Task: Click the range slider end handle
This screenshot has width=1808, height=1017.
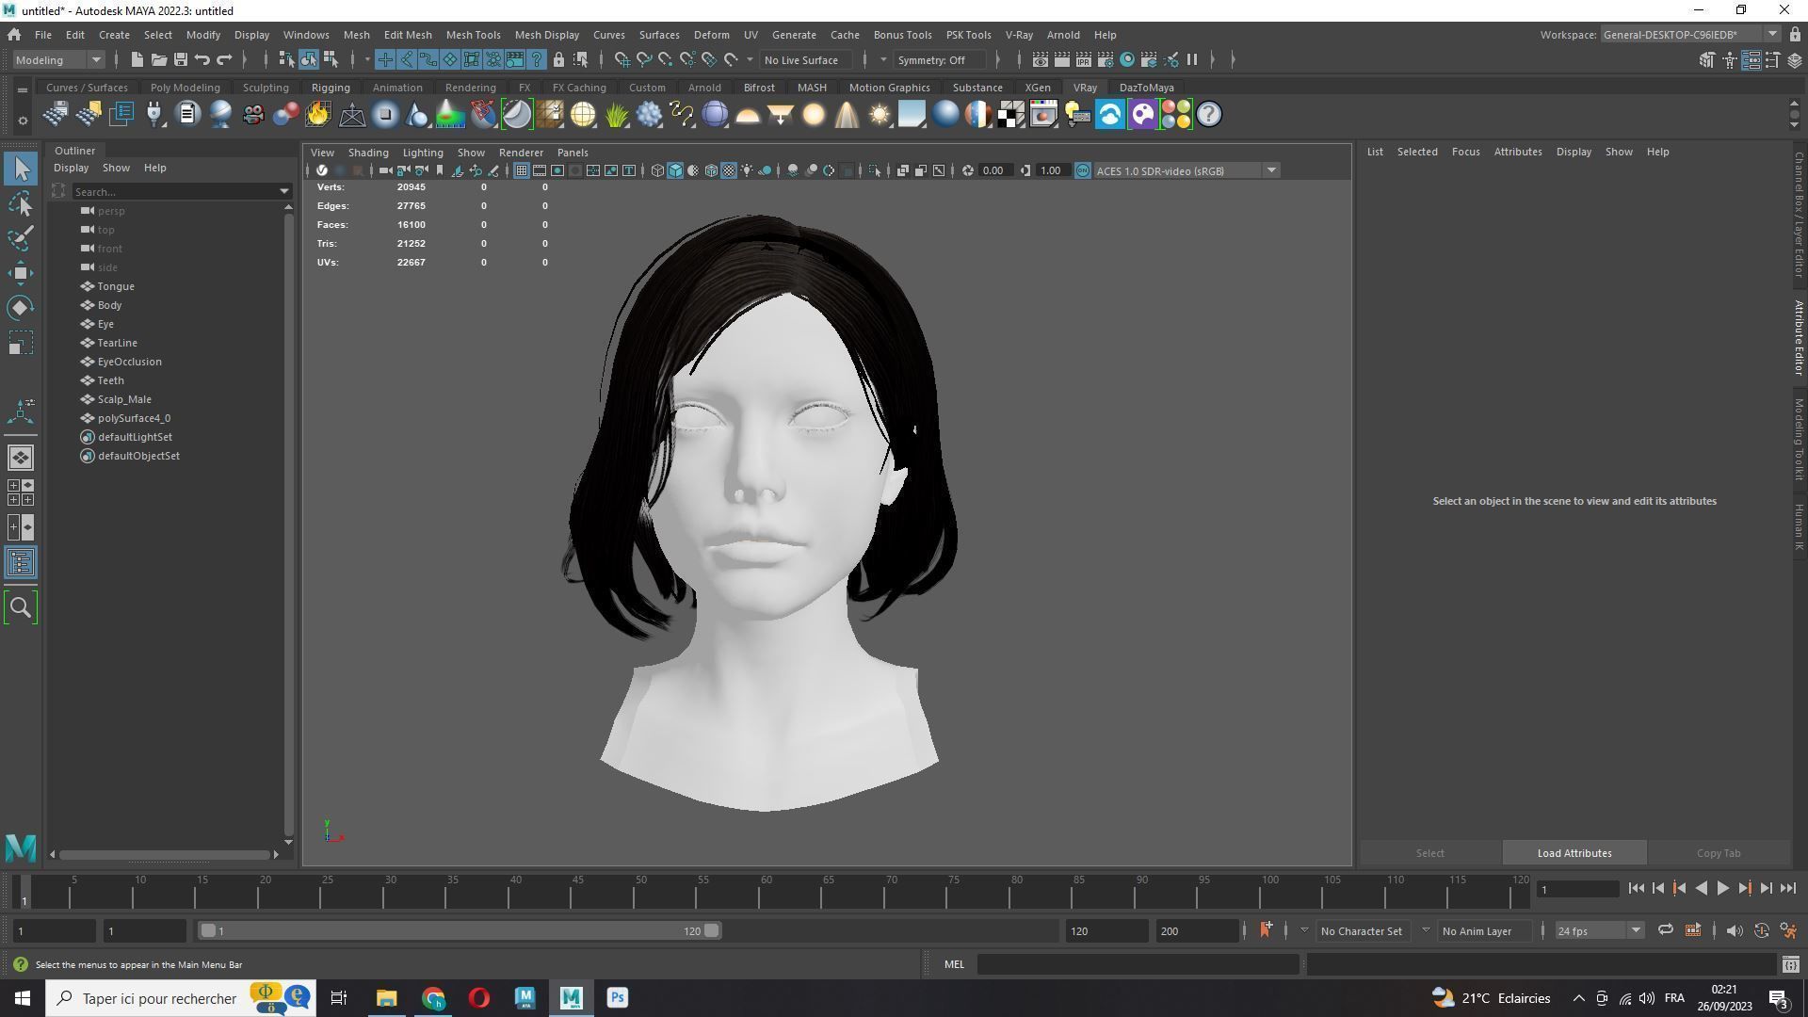Action: pos(712,930)
